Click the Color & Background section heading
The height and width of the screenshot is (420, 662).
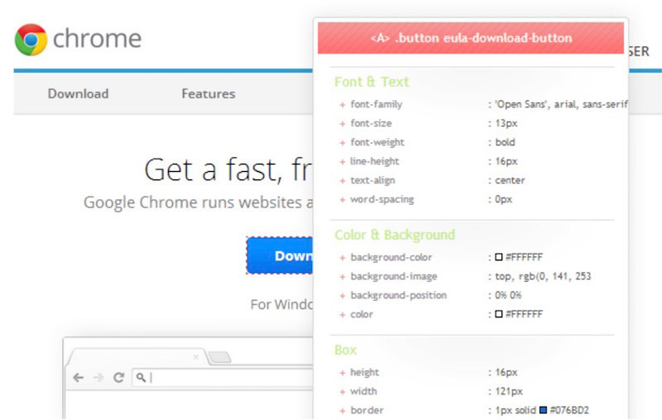click(x=395, y=235)
